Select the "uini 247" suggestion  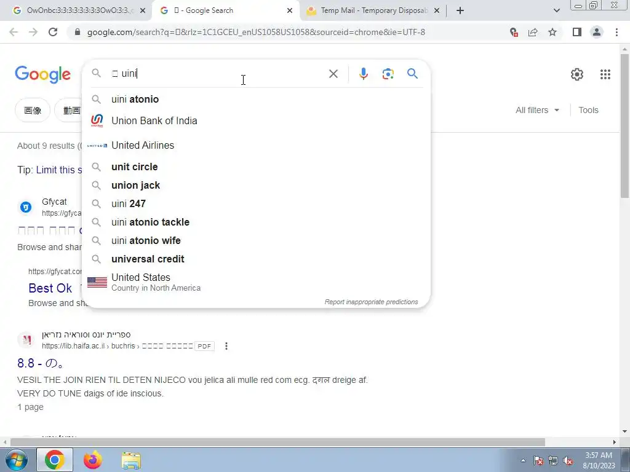[x=256, y=203]
